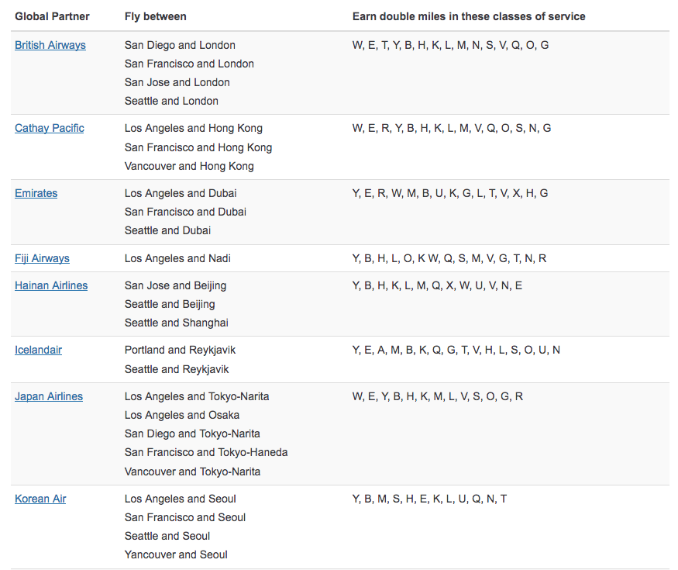The height and width of the screenshot is (570, 678).
Task: Click the San Diego and London route
Action: point(180,45)
